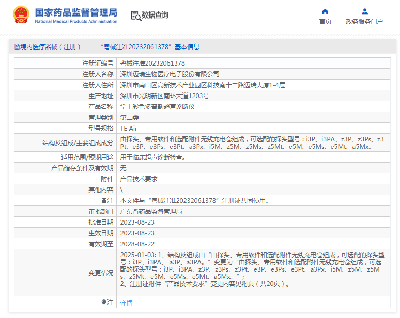Click the 批准日期 row label
Viewport: 400px width, 318px height.
tap(101, 222)
